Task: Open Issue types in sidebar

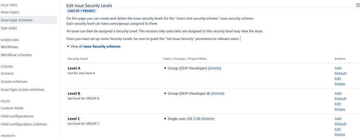Action: (10, 12)
